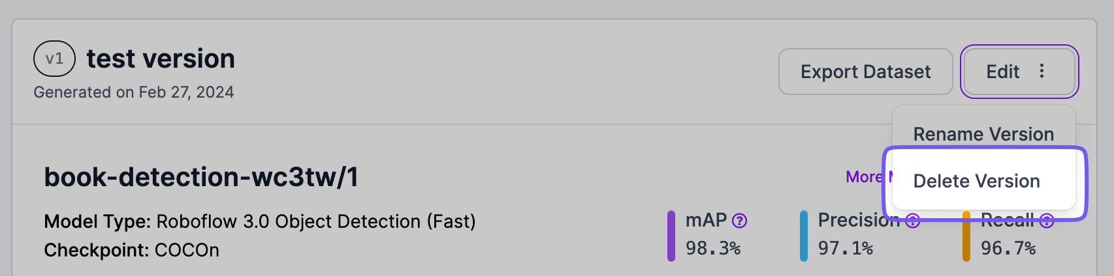Click the three-dot icon in Edit button
Viewport: 1114px width, 276px height.
(x=1042, y=71)
